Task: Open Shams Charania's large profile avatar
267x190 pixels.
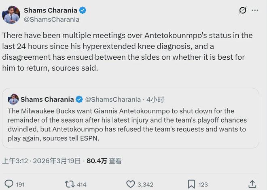Action: [x=11, y=15]
